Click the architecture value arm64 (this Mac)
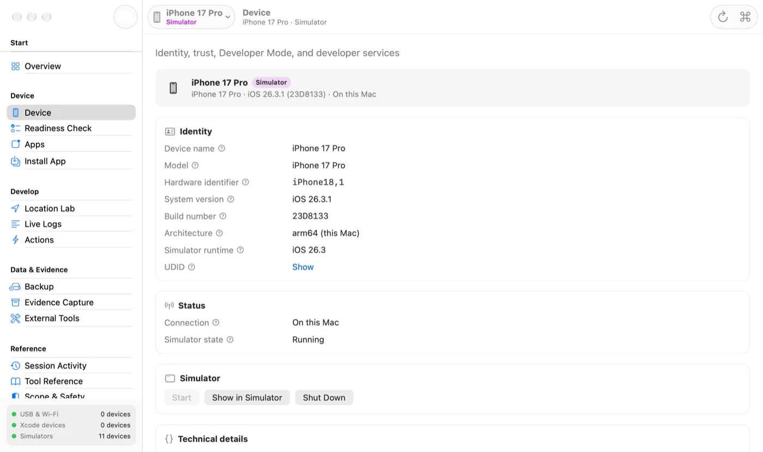Screen dimensions: 763x452 [326, 233]
